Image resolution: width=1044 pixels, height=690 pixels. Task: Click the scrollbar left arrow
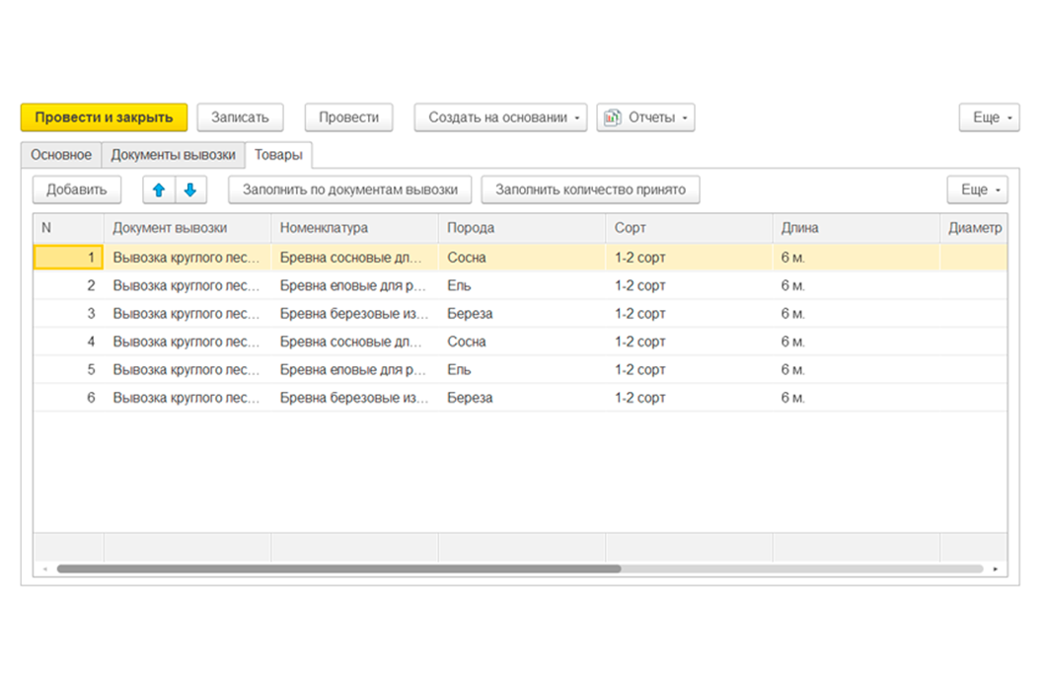(45, 569)
